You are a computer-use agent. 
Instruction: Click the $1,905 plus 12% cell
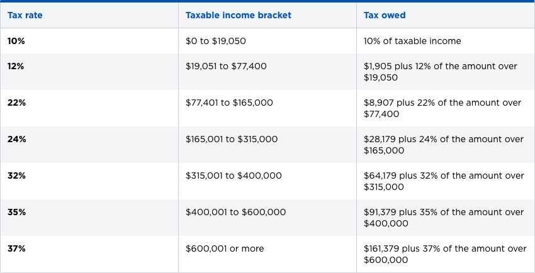point(442,72)
